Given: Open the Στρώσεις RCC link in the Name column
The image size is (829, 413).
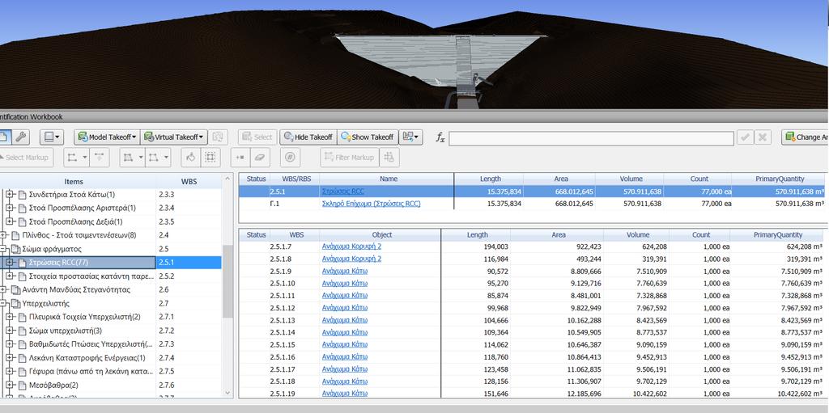Looking at the screenshot, I should click(342, 192).
